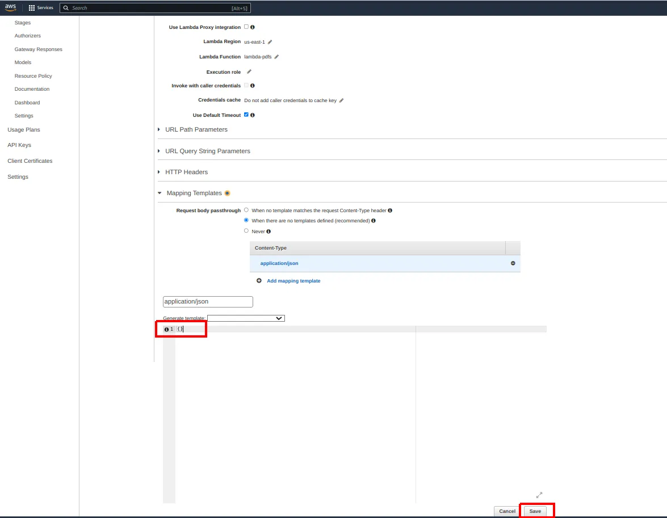Open Gateway Responses in the sidebar
Screen dimensions: 667x518
38,49
